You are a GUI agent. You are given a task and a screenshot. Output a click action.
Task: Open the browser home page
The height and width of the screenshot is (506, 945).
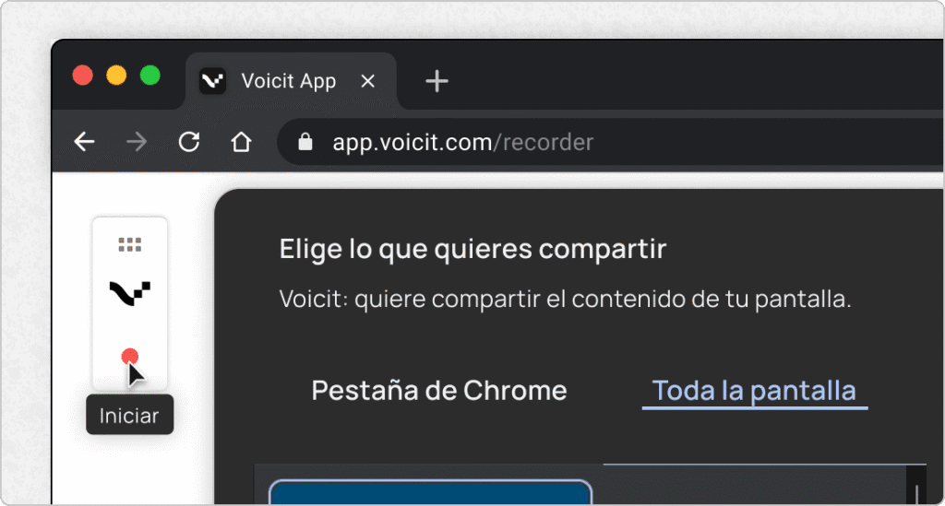[241, 142]
